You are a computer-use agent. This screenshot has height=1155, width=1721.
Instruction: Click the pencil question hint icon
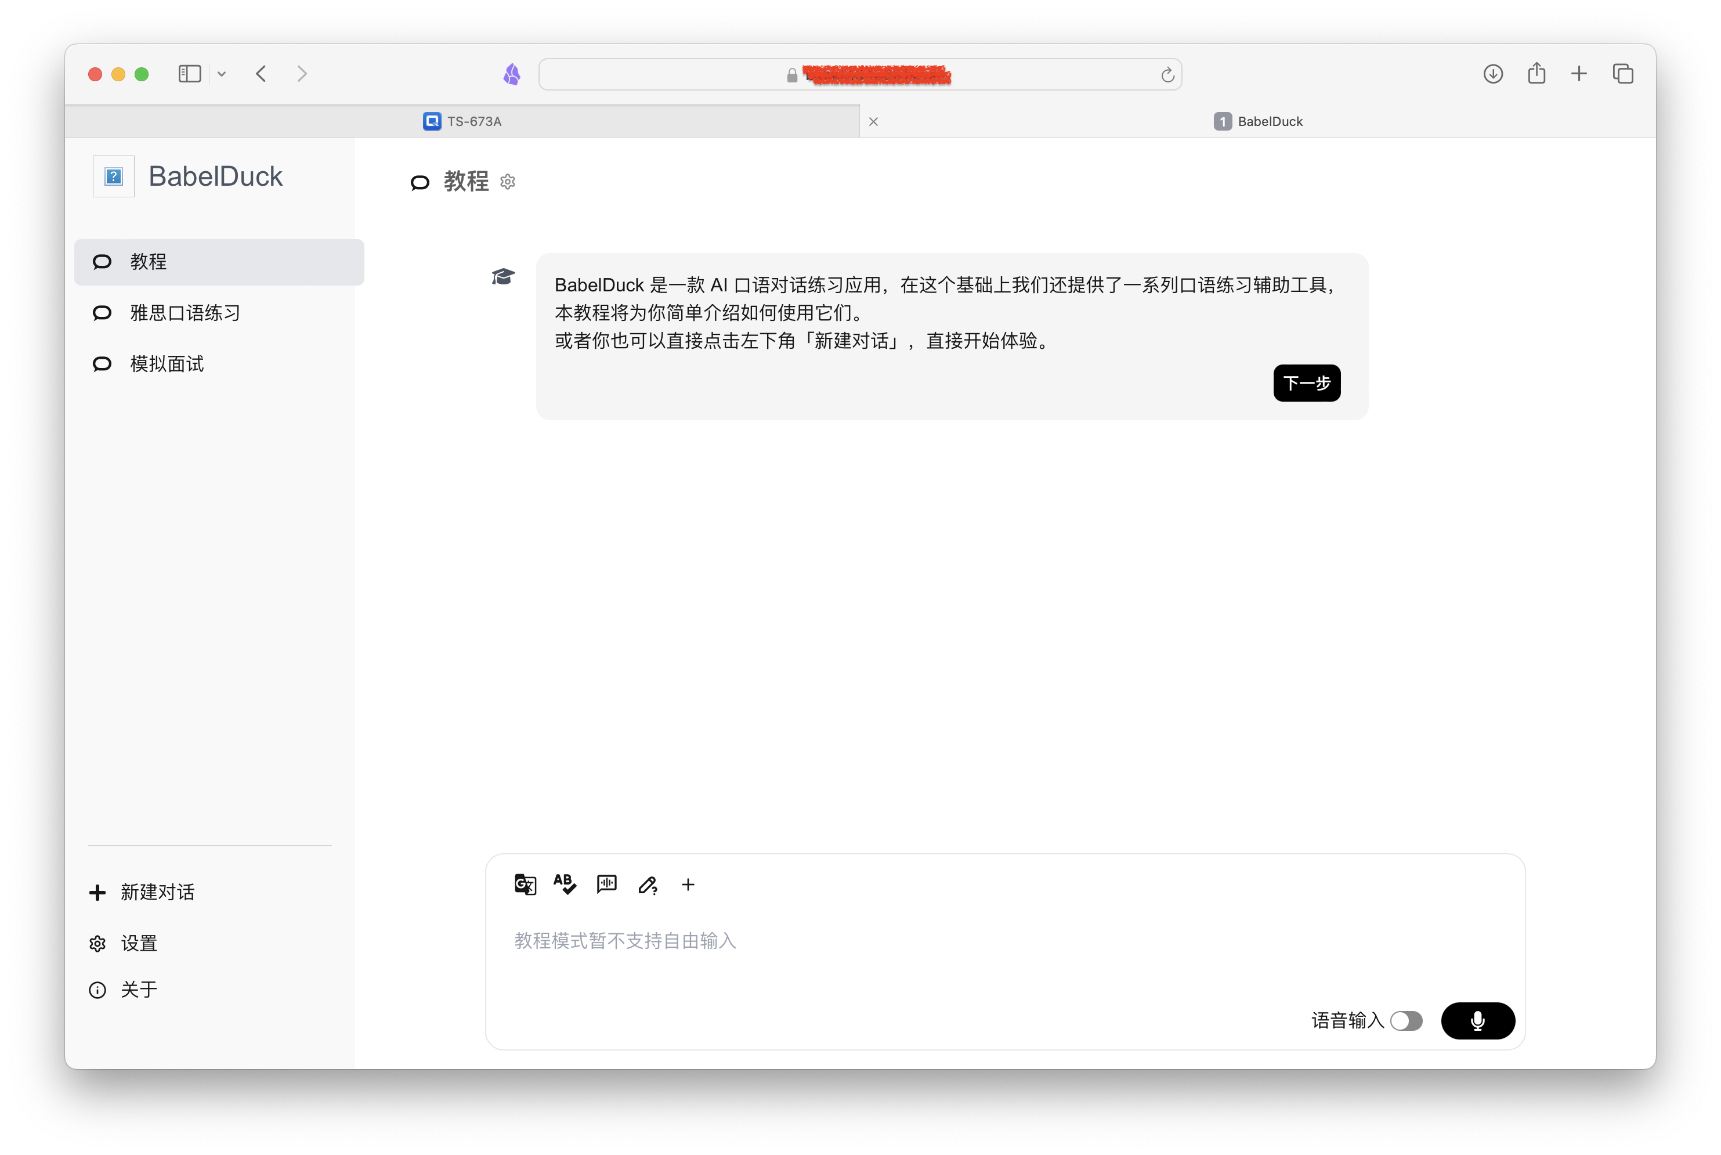click(x=648, y=885)
